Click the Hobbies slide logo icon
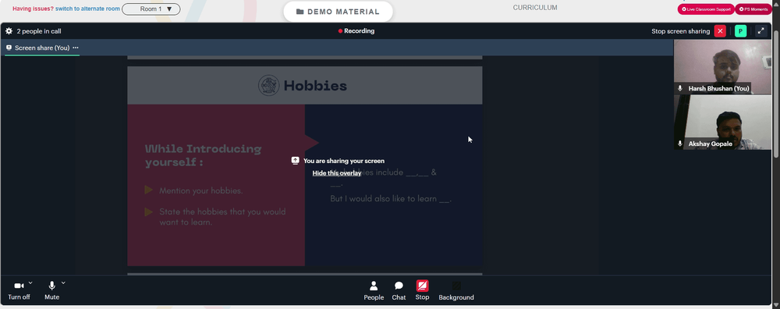The height and width of the screenshot is (309, 780). pos(268,86)
